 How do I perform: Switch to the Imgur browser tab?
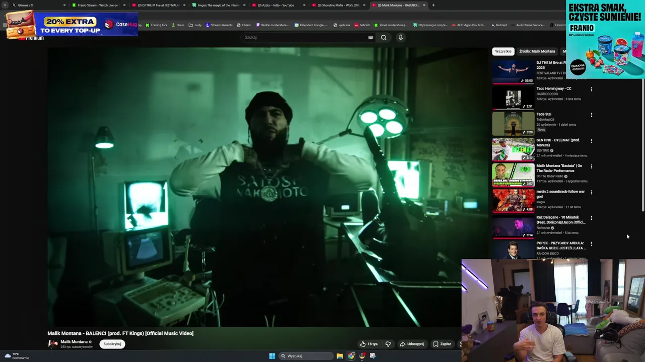(x=218, y=5)
